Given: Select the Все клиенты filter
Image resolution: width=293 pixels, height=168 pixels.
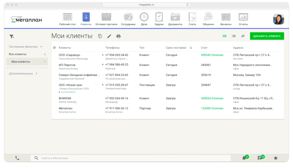Looking at the screenshot, I should pos(18,54).
